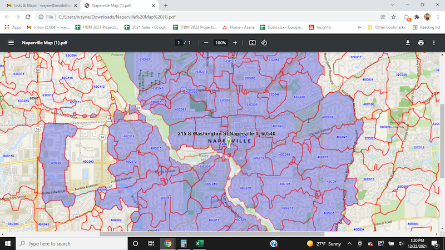Image resolution: width=445 pixels, height=250 pixels.
Task: Open PDF viewer more actions menu
Action: pyautogui.click(x=434, y=43)
